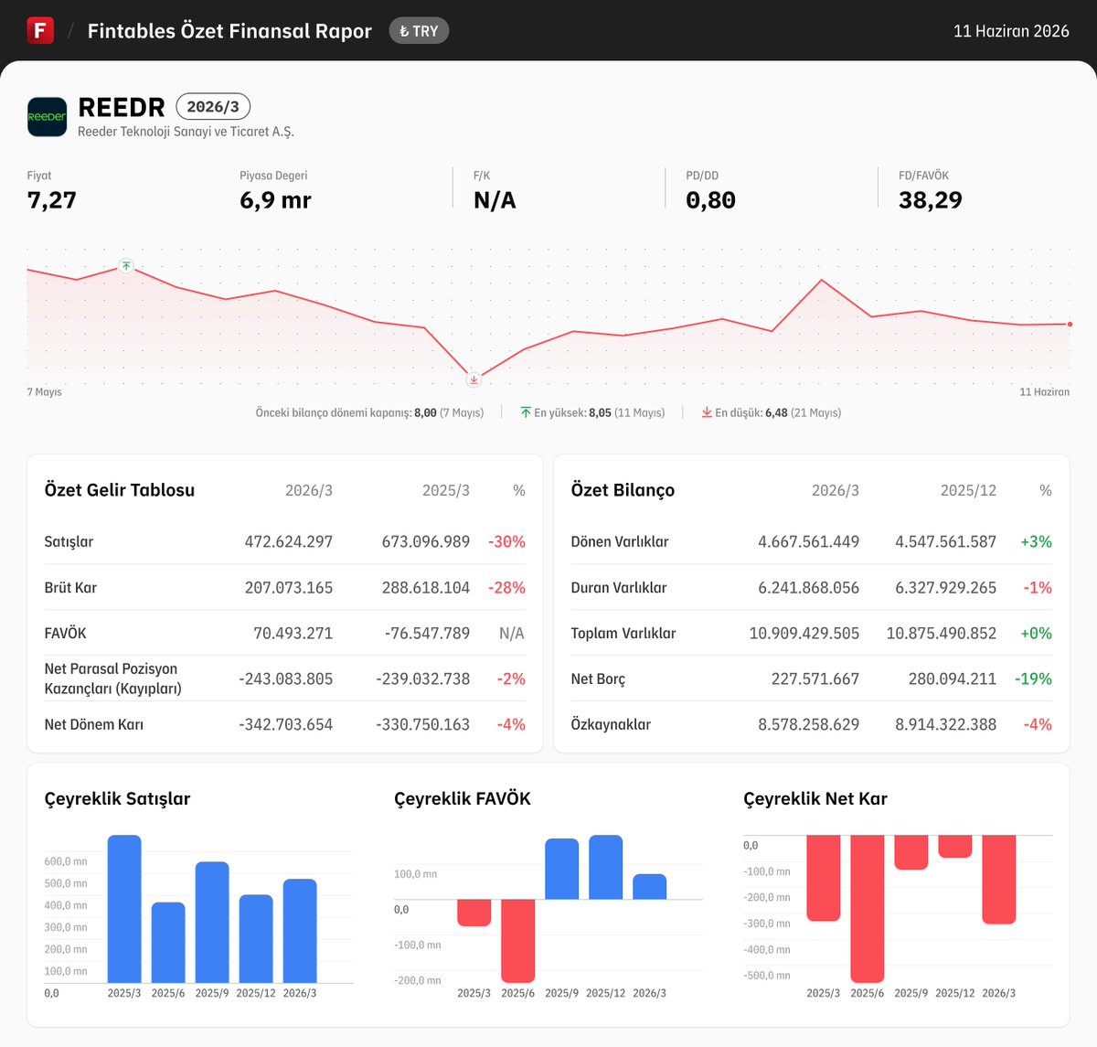Click the TRY currency badge
Viewport: 1097px width, 1047px height.
tap(419, 31)
